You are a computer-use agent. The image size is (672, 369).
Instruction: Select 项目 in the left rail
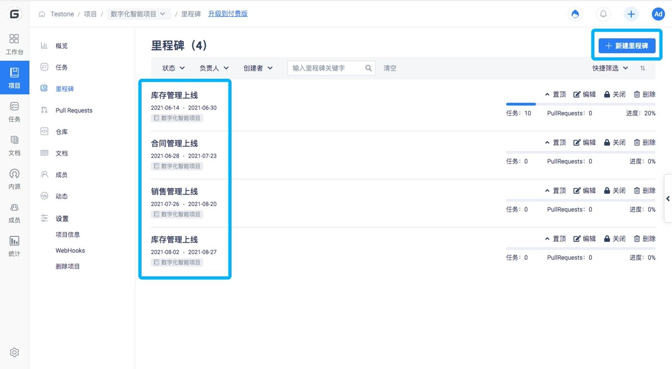pos(14,78)
